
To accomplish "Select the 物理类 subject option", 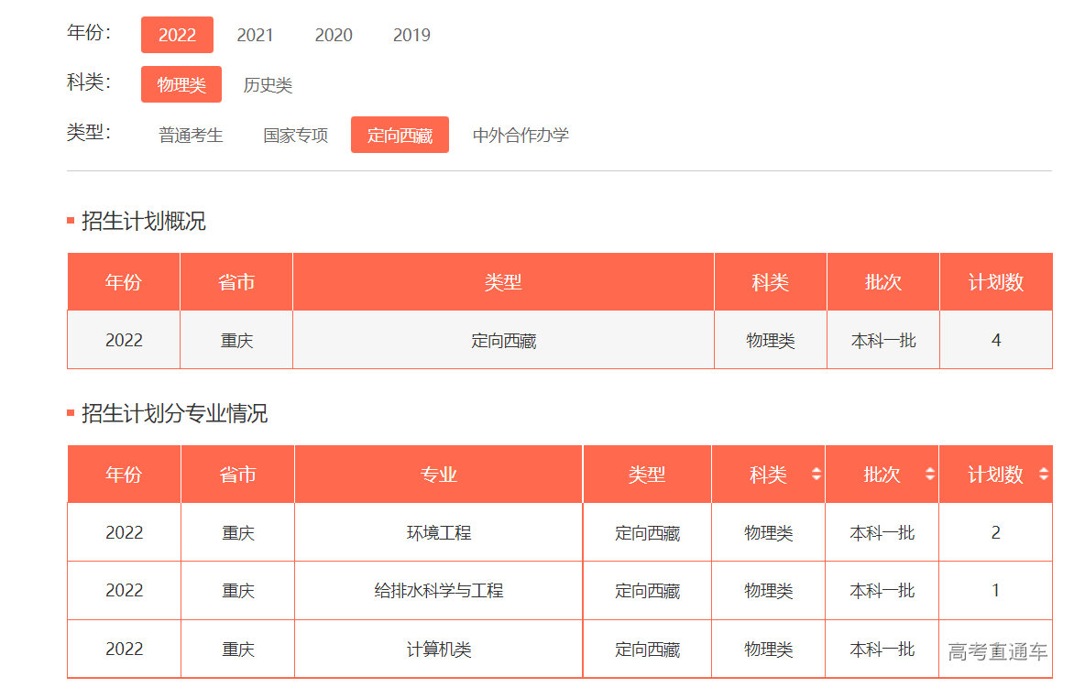I will [x=181, y=85].
